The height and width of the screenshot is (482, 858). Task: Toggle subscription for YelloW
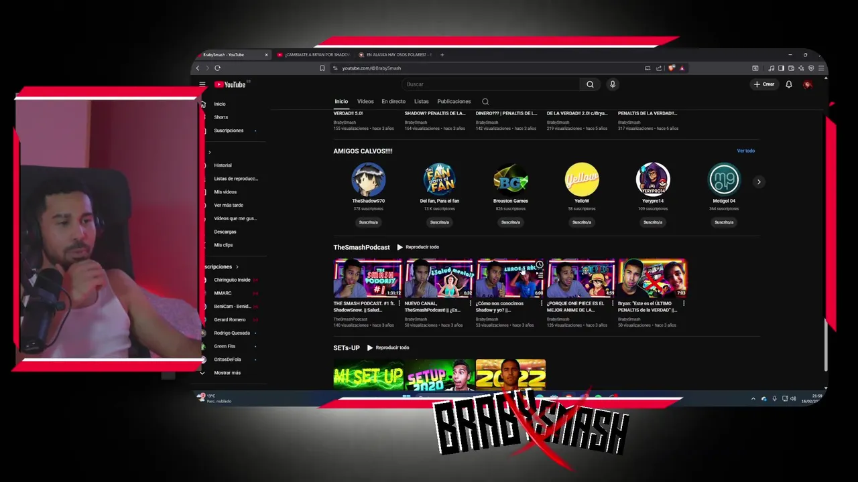coord(582,222)
